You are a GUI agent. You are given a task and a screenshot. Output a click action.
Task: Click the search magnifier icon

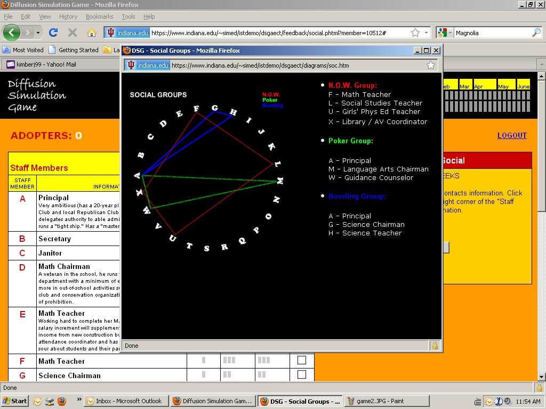[536, 32]
